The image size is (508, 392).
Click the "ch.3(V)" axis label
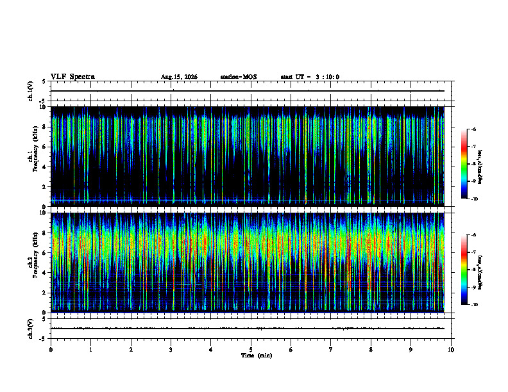pos(30,329)
